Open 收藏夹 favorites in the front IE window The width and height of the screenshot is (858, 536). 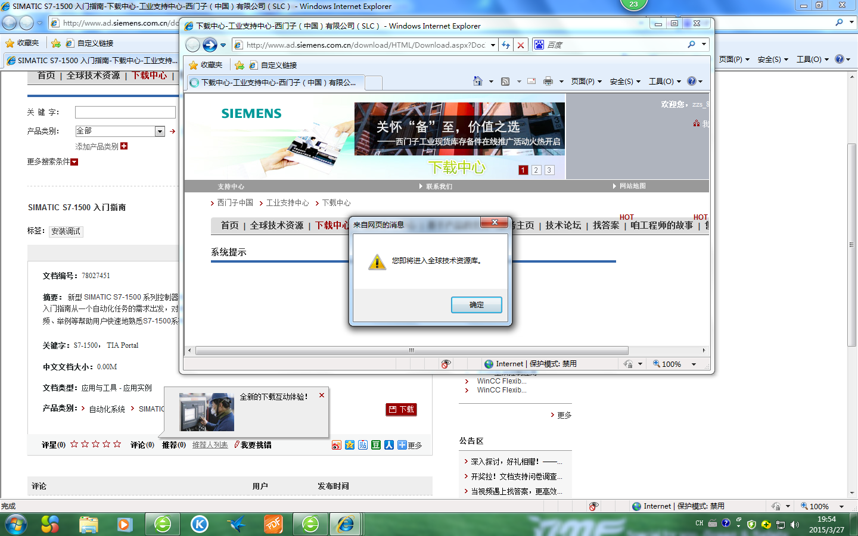coord(206,65)
